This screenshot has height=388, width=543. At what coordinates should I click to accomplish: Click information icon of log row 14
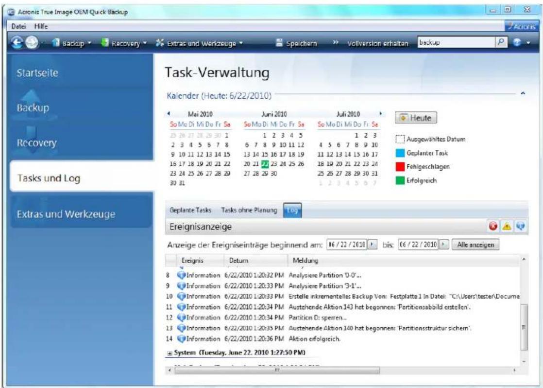coord(182,338)
